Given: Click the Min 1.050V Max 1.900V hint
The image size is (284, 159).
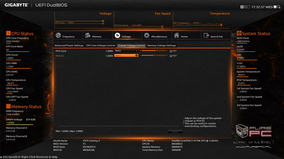Looking at the screenshot, I should point(70,131).
